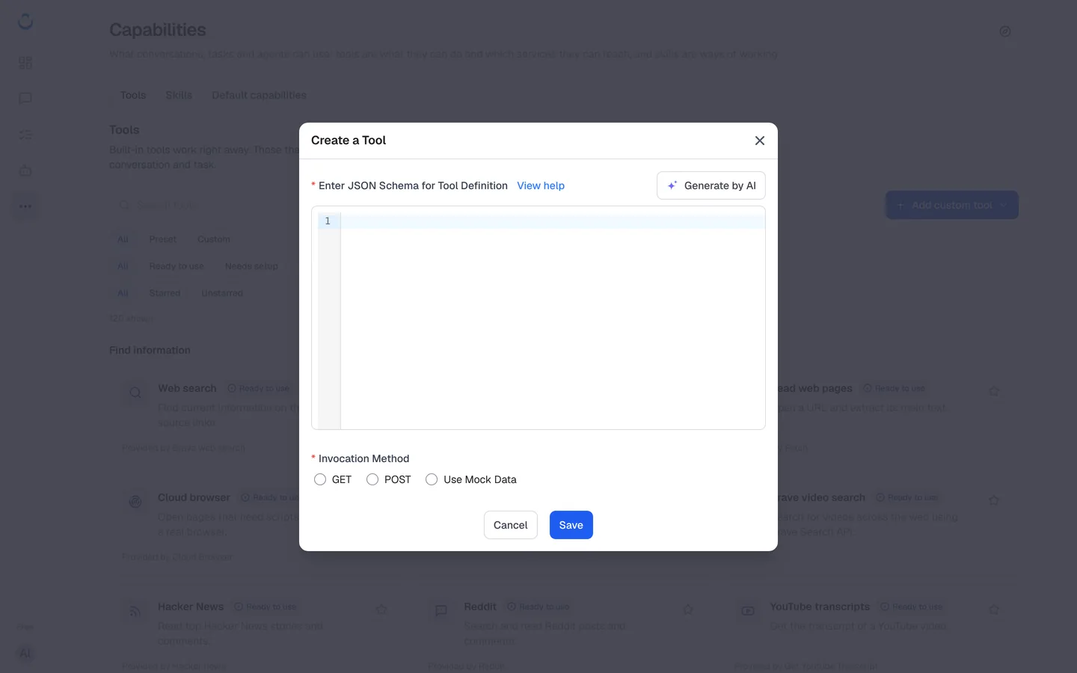Click the Hacker News feed card icon
Viewport: 1077px width, 673px height.
(135, 611)
